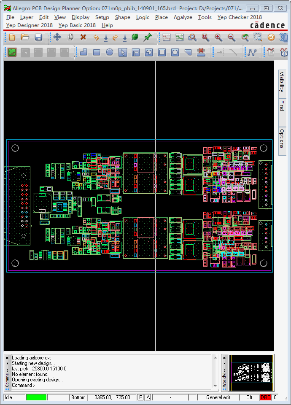Open the Tools menu

(x=205, y=17)
